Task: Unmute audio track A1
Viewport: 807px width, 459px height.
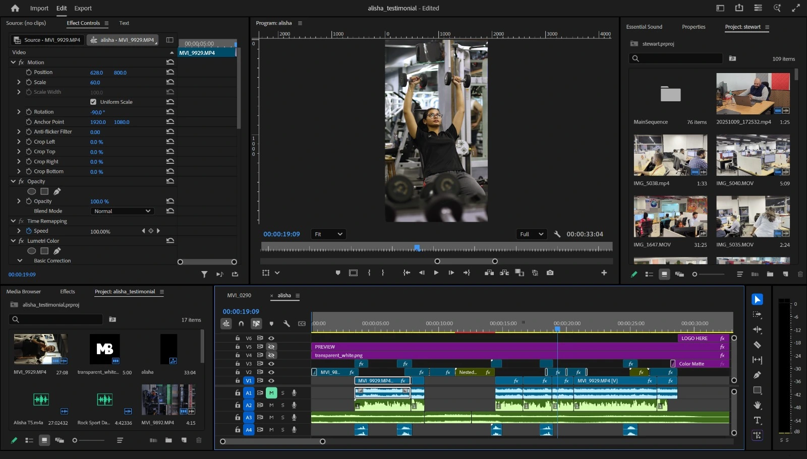Action: pos(271,392)
